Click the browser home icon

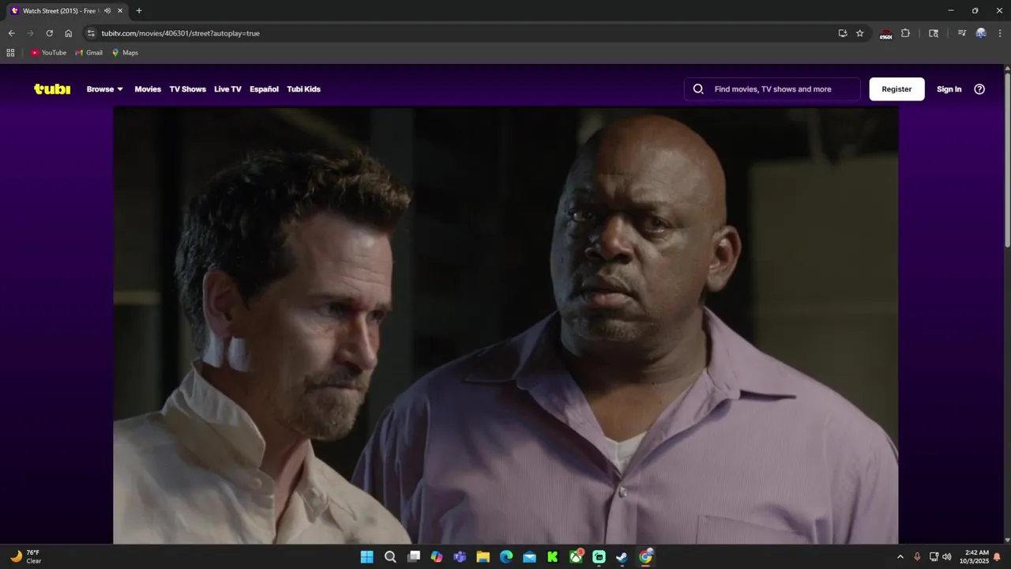(x=68, y=33)
